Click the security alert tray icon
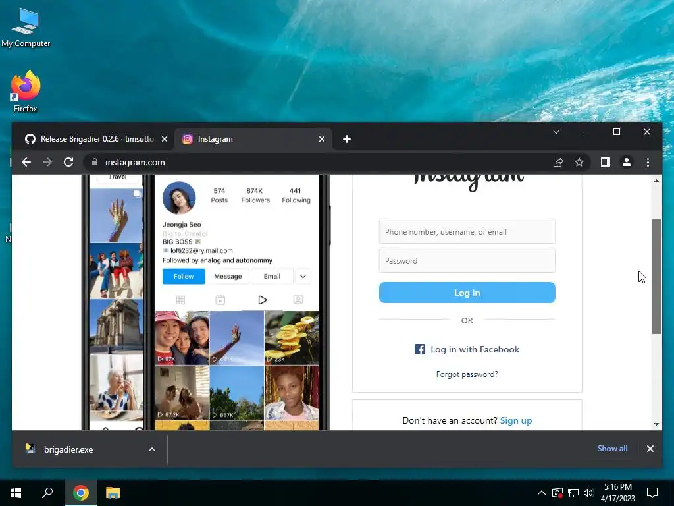The width and height of the screenshot is (674, 506). [x=557, y=493]
